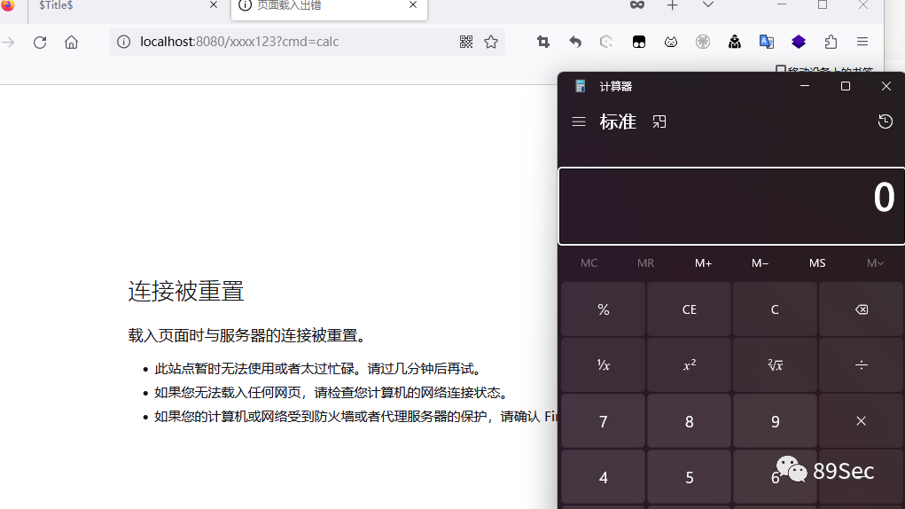
Task: Open the Firefox application hamburger menu
Action: point(862,42)
